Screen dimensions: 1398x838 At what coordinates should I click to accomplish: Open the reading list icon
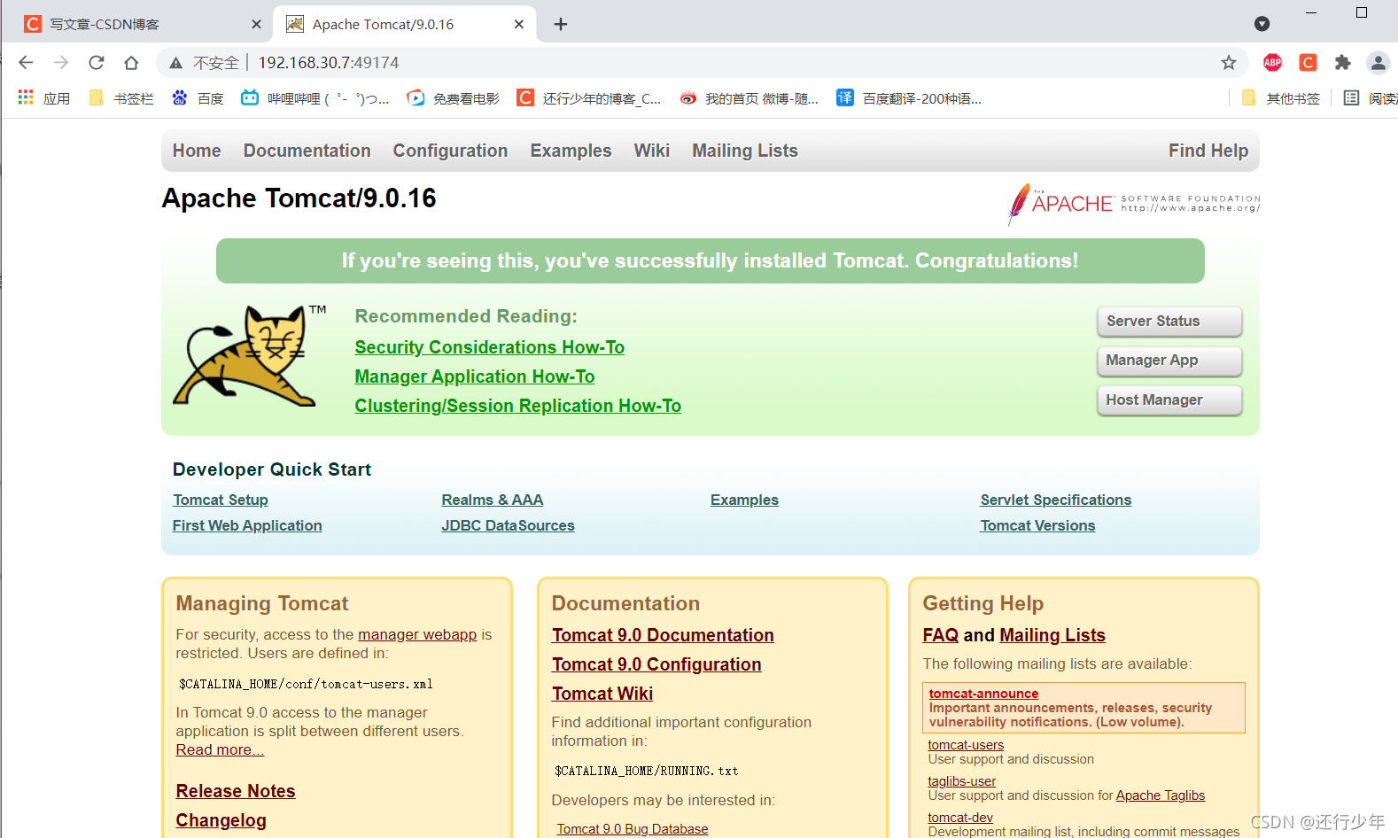pos(1351,97)
